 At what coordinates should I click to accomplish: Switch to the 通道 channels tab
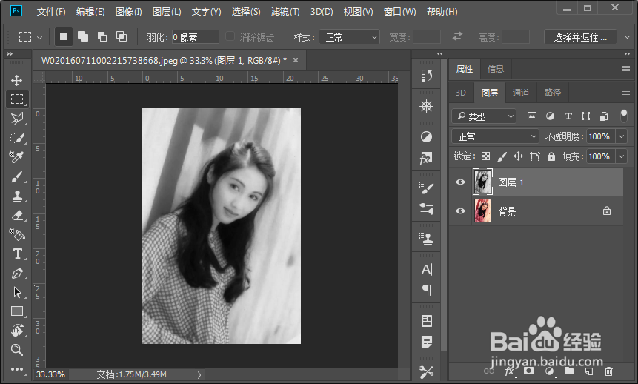[x=521, y=93]
